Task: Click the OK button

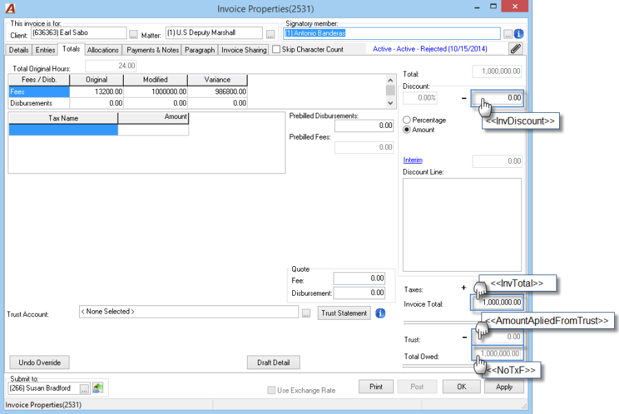Action: click(461, 386)
